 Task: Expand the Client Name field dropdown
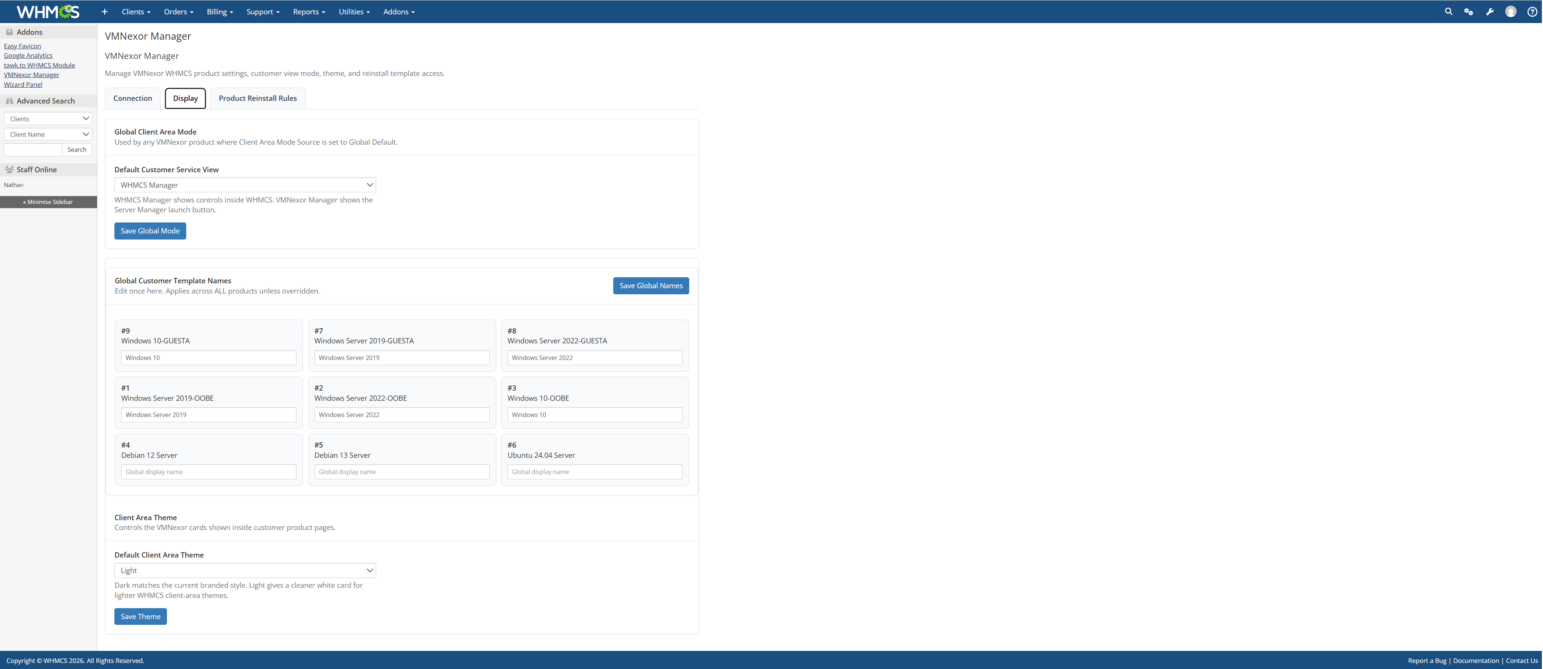(x=48, y=134)
